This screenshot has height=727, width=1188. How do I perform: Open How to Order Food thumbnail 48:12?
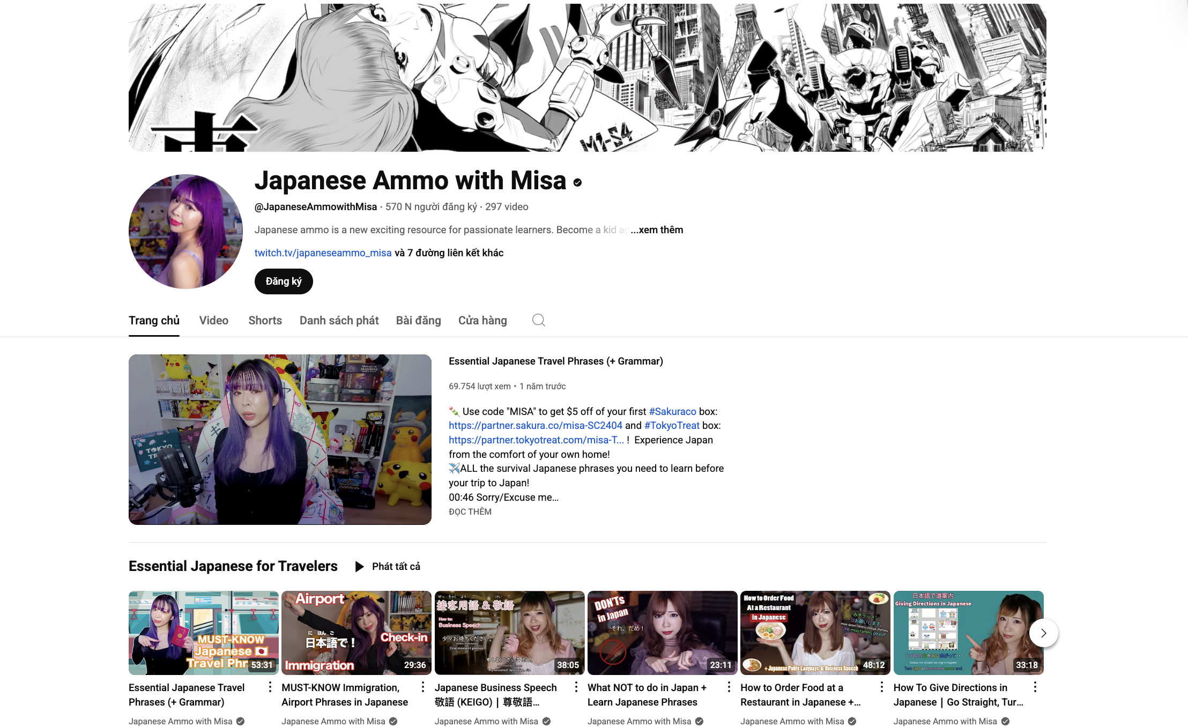(x=815, y=633)
